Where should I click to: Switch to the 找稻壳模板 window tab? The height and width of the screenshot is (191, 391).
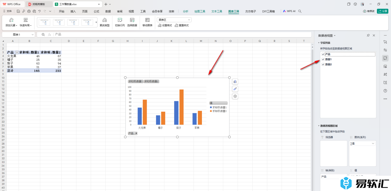[x=39, y=4]
